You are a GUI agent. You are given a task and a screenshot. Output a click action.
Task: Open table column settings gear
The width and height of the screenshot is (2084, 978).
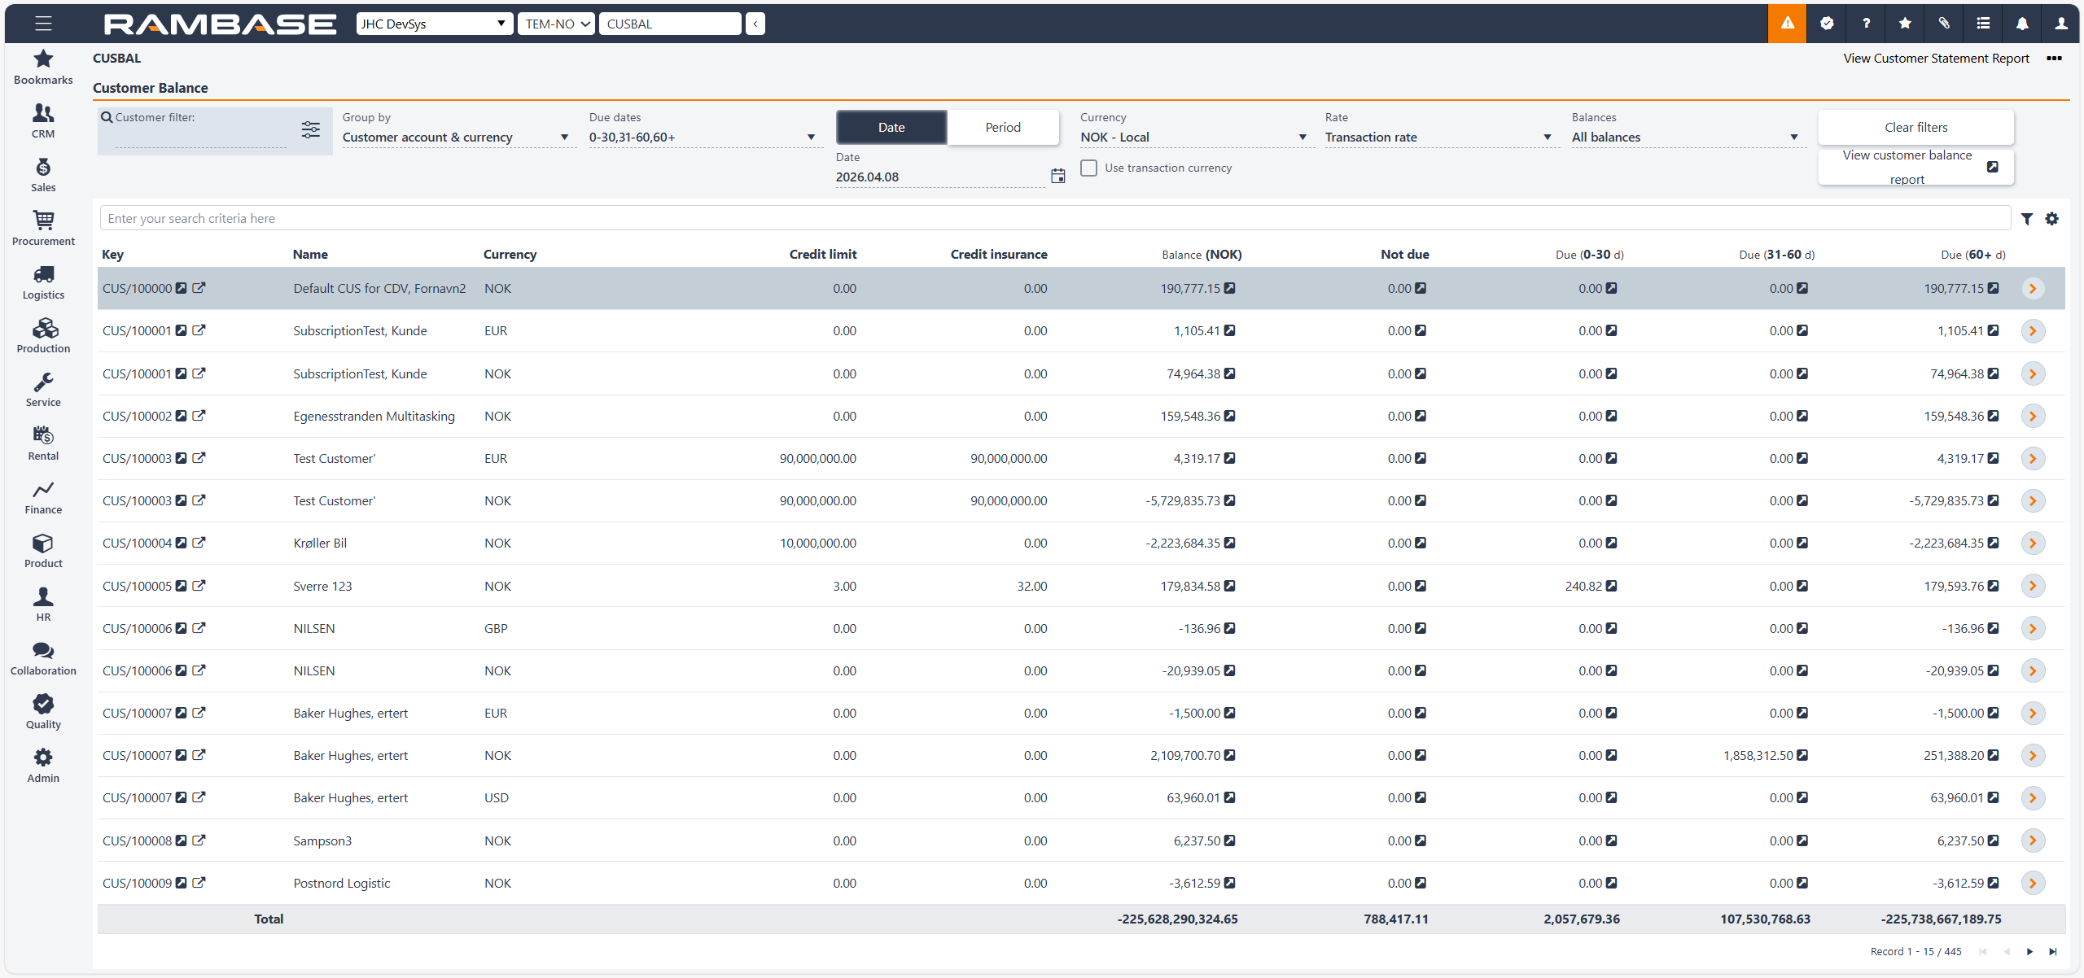2052,219
